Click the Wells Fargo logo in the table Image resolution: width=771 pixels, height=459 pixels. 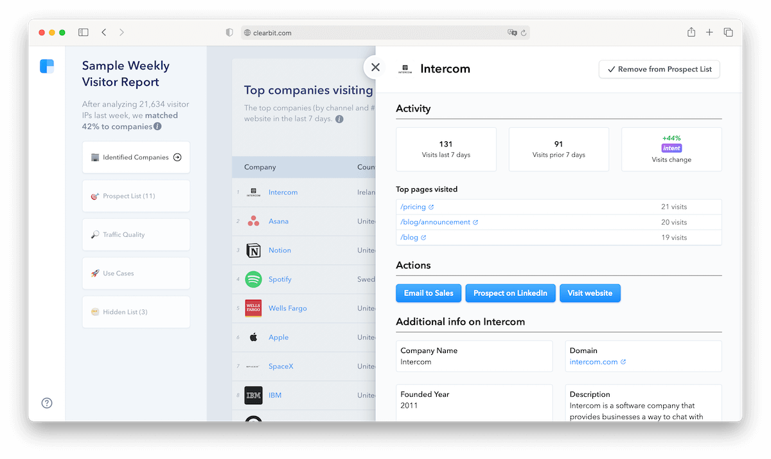coord(254,308)
